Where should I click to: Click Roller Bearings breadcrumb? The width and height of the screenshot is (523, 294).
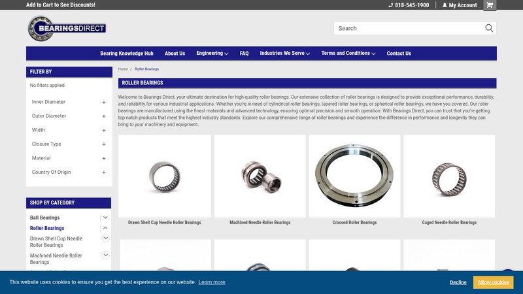coord(146,69)
